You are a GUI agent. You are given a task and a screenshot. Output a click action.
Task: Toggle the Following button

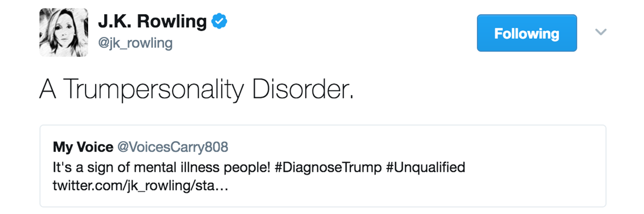pos(527,33)
